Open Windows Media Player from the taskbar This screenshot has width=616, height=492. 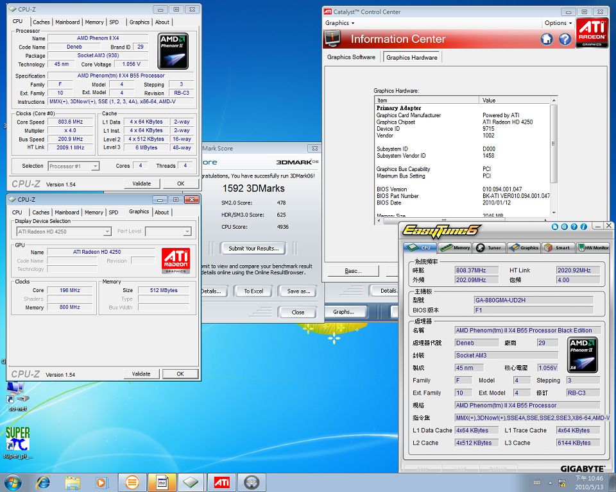[101, 482]
